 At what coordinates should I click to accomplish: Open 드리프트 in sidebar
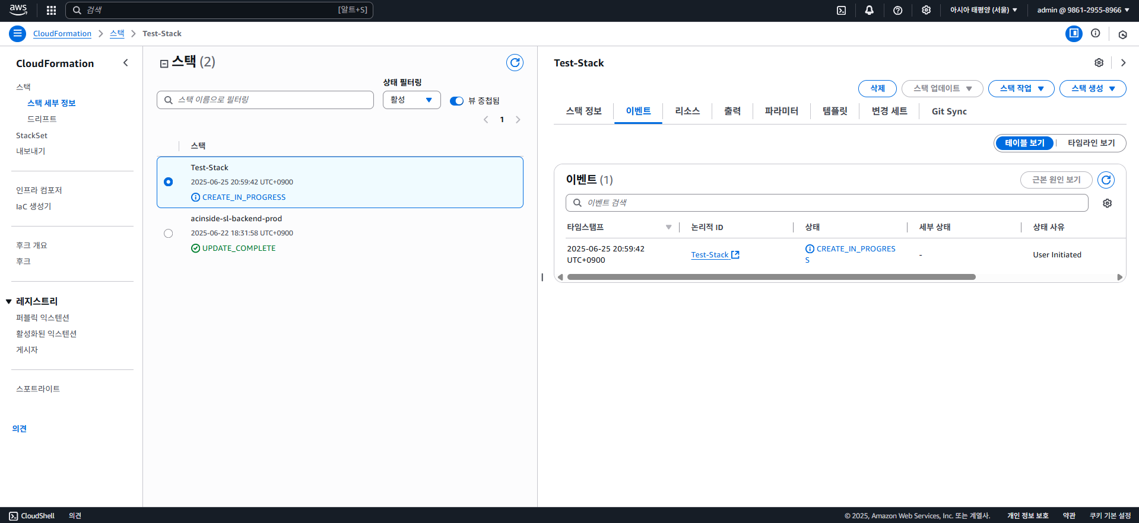[42, 119]
